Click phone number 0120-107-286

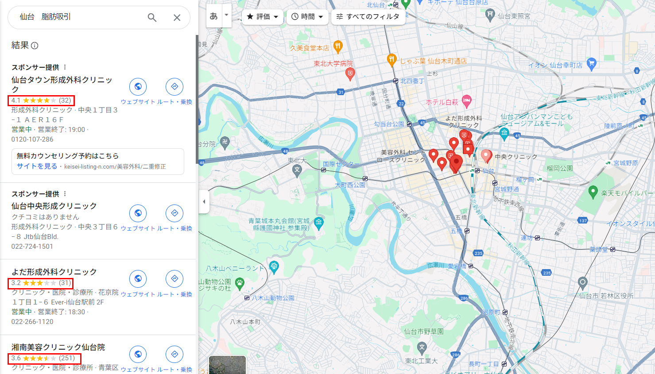[x=32, y=139]
